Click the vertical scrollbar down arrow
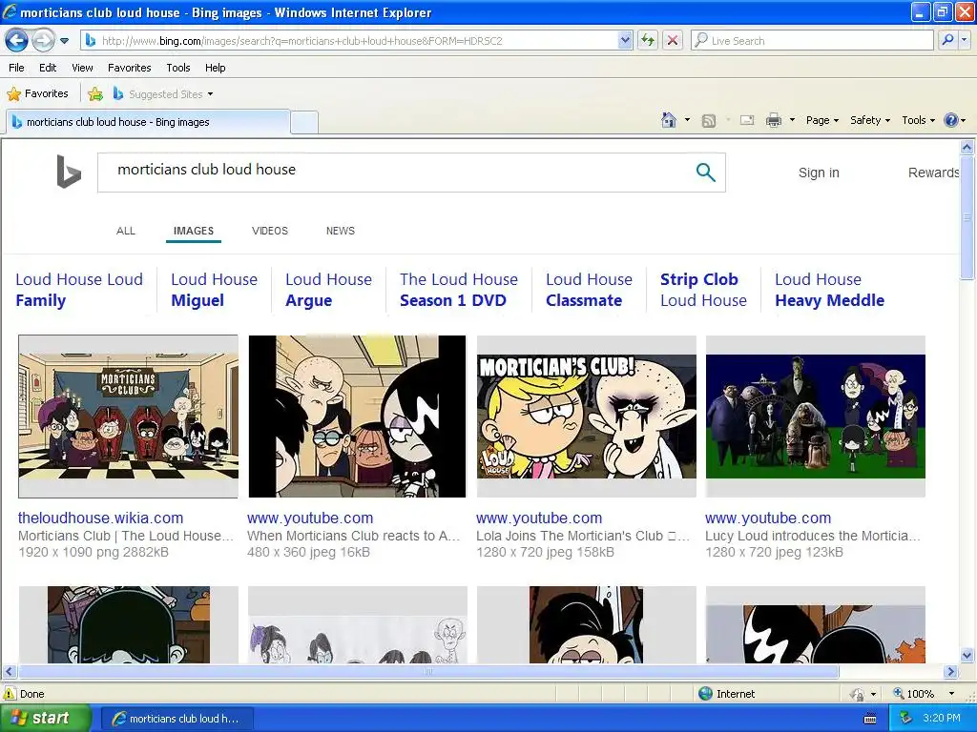977x732 pixels. (967, 655)
